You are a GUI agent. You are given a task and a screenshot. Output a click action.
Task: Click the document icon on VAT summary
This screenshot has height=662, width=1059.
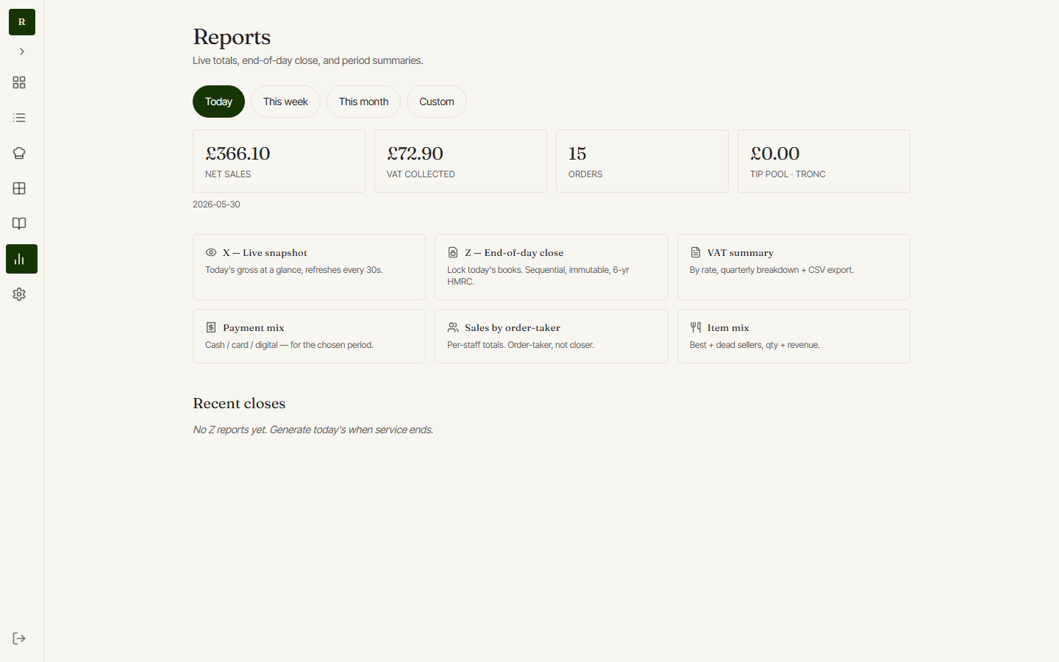tap(696, 252)
